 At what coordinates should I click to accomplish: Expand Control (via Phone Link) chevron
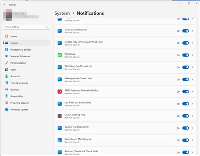[192, 128]
